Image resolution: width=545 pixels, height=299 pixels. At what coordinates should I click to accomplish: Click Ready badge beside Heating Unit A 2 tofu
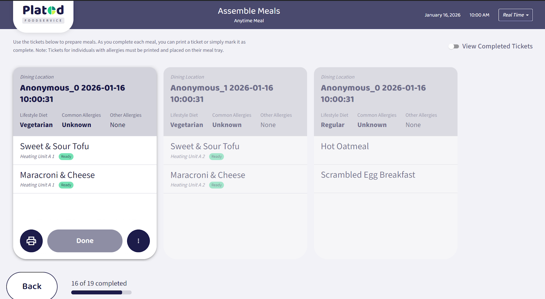click(216, 157)
